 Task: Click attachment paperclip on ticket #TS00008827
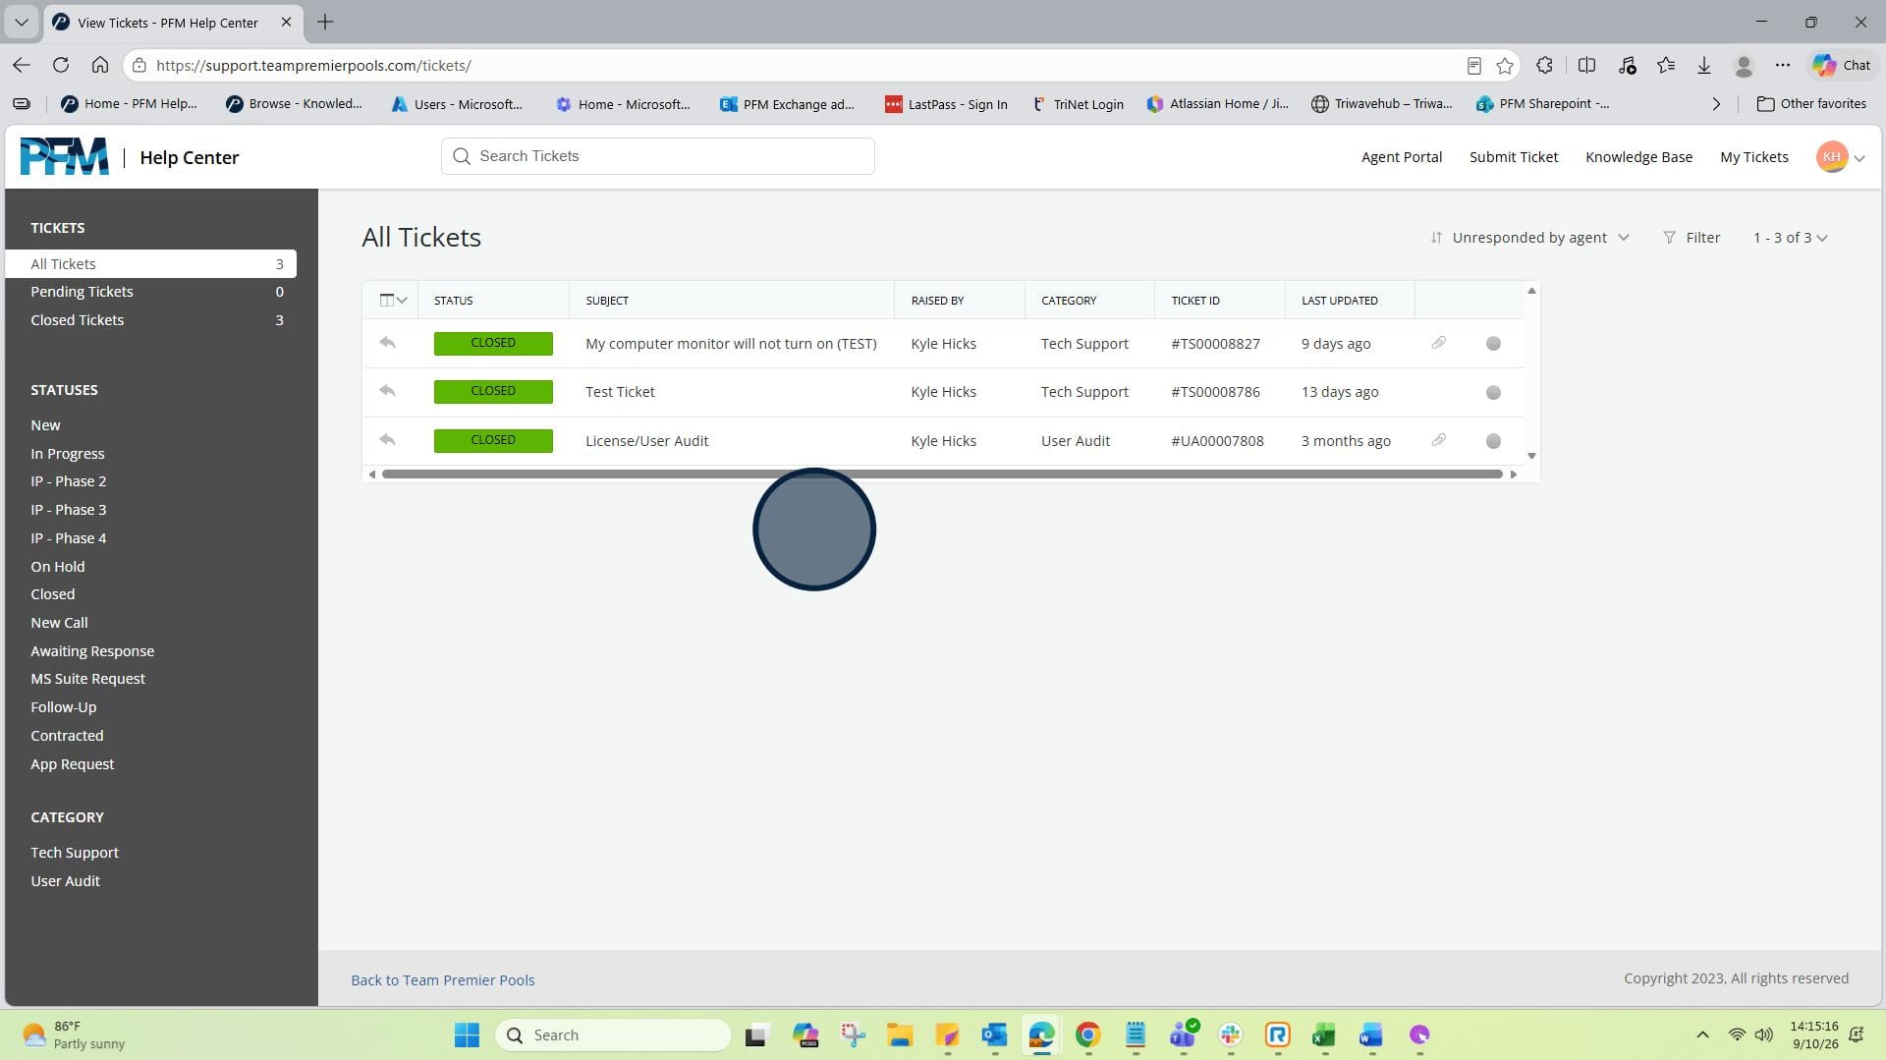[1438, 343]
